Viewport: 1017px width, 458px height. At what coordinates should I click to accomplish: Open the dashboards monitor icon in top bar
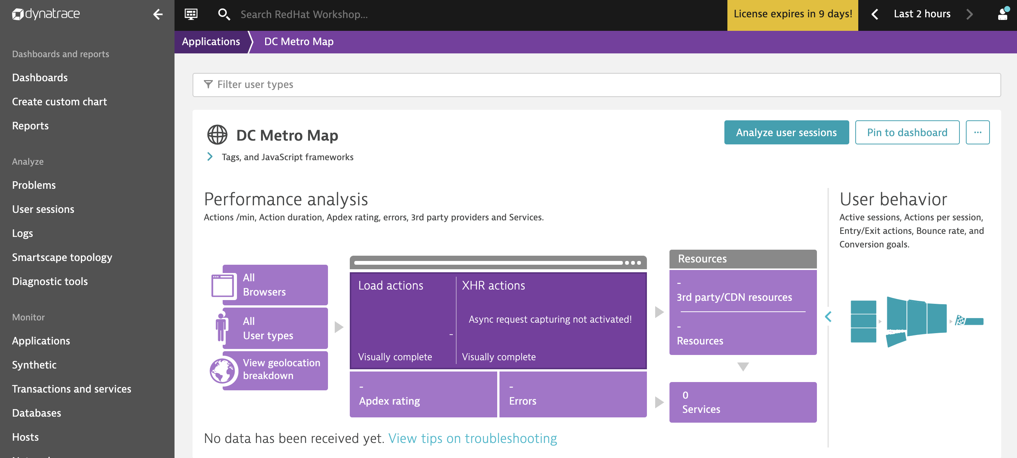point(191,15)
